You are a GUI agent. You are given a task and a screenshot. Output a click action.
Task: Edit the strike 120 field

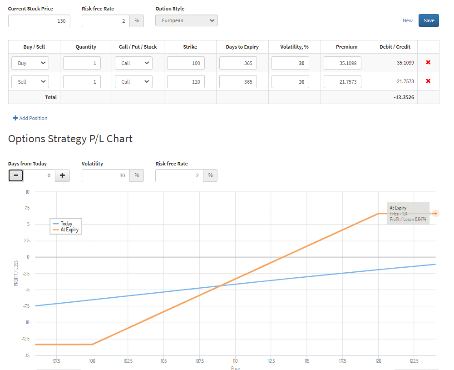pyautogui.click(x=186, y=81)
